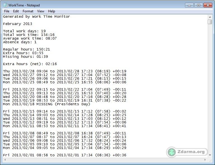The width and height of the screenshot is (215, 165).
Task: Click the window resize grip corner
Action: (210, 160)
